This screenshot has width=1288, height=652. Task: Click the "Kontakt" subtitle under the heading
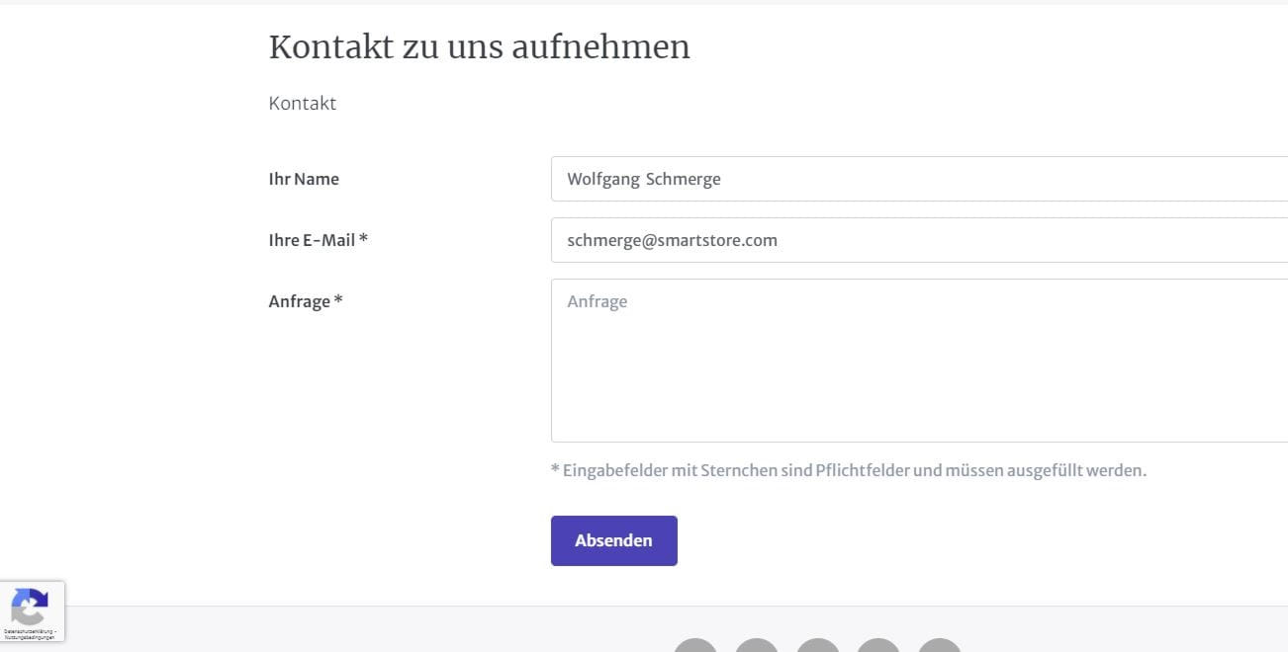[x=303, y=103]
